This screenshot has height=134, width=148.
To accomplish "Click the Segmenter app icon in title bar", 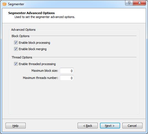I will click(x=4, y=4).
